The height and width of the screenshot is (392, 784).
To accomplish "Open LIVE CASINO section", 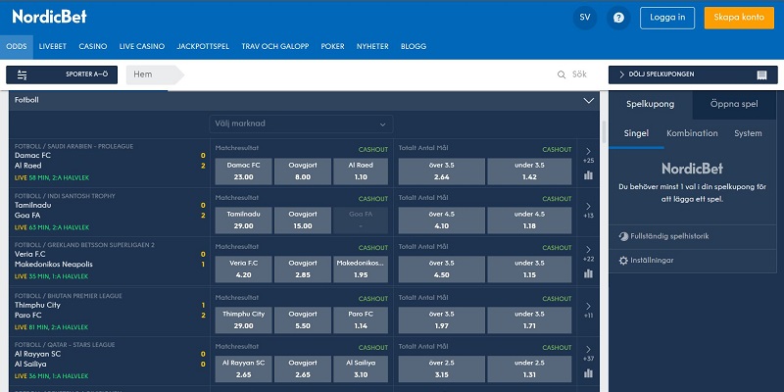I will coord(142,46).
